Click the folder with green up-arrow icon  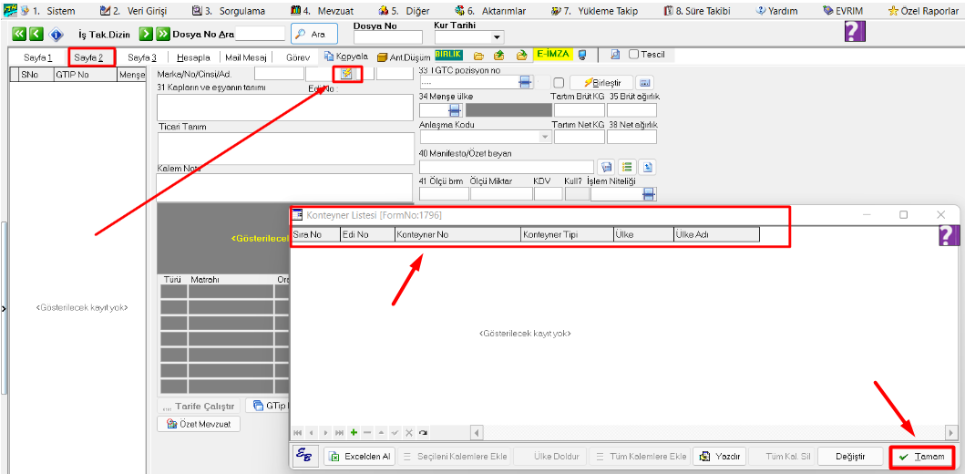pyautogui.click(x=499, y=56)
